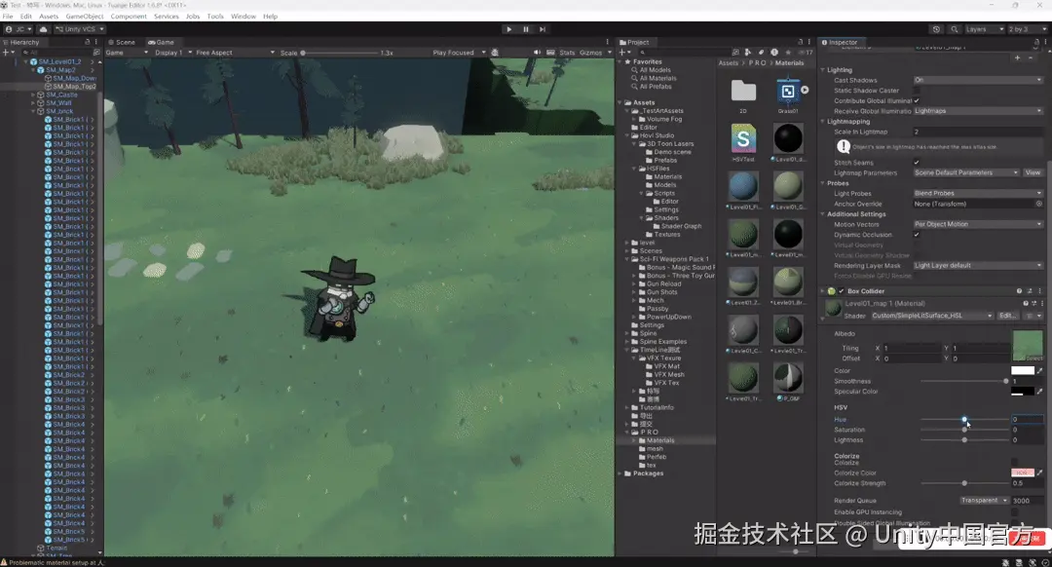Click the Play button in toolbar

[x=509, y=29]
